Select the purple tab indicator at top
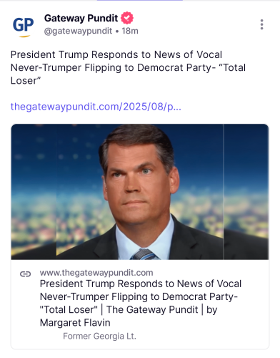Image resolution: width=280 pixels, height=358 pixels. (140, 1)
